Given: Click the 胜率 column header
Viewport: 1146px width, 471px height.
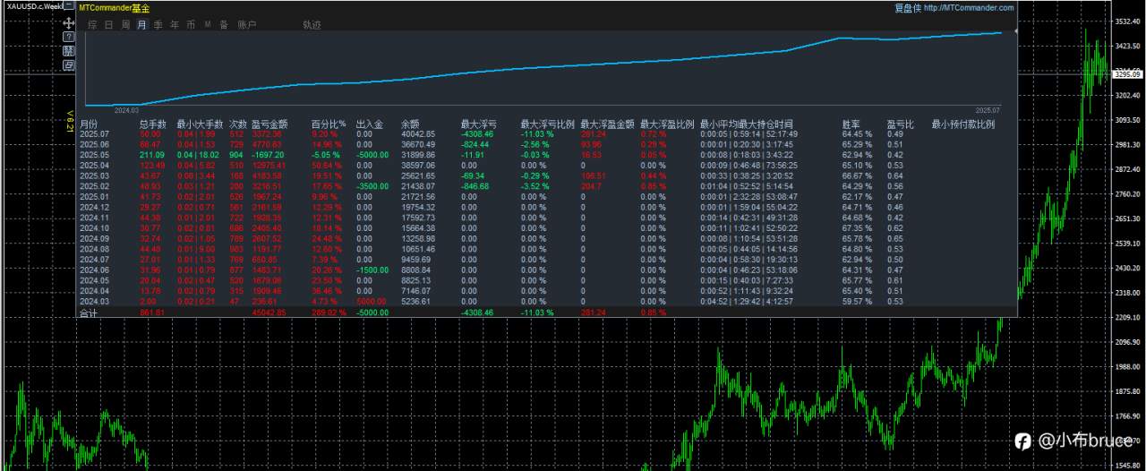Looking at the screenshot, I should (851, 124).
